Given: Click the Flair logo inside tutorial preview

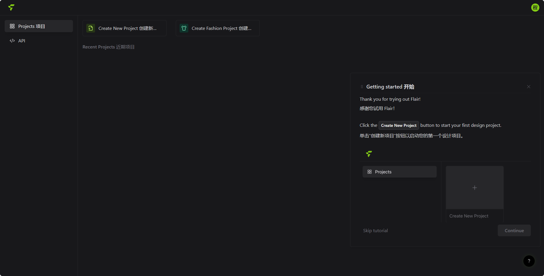Looking at the screenshot, I should (369, 154).
